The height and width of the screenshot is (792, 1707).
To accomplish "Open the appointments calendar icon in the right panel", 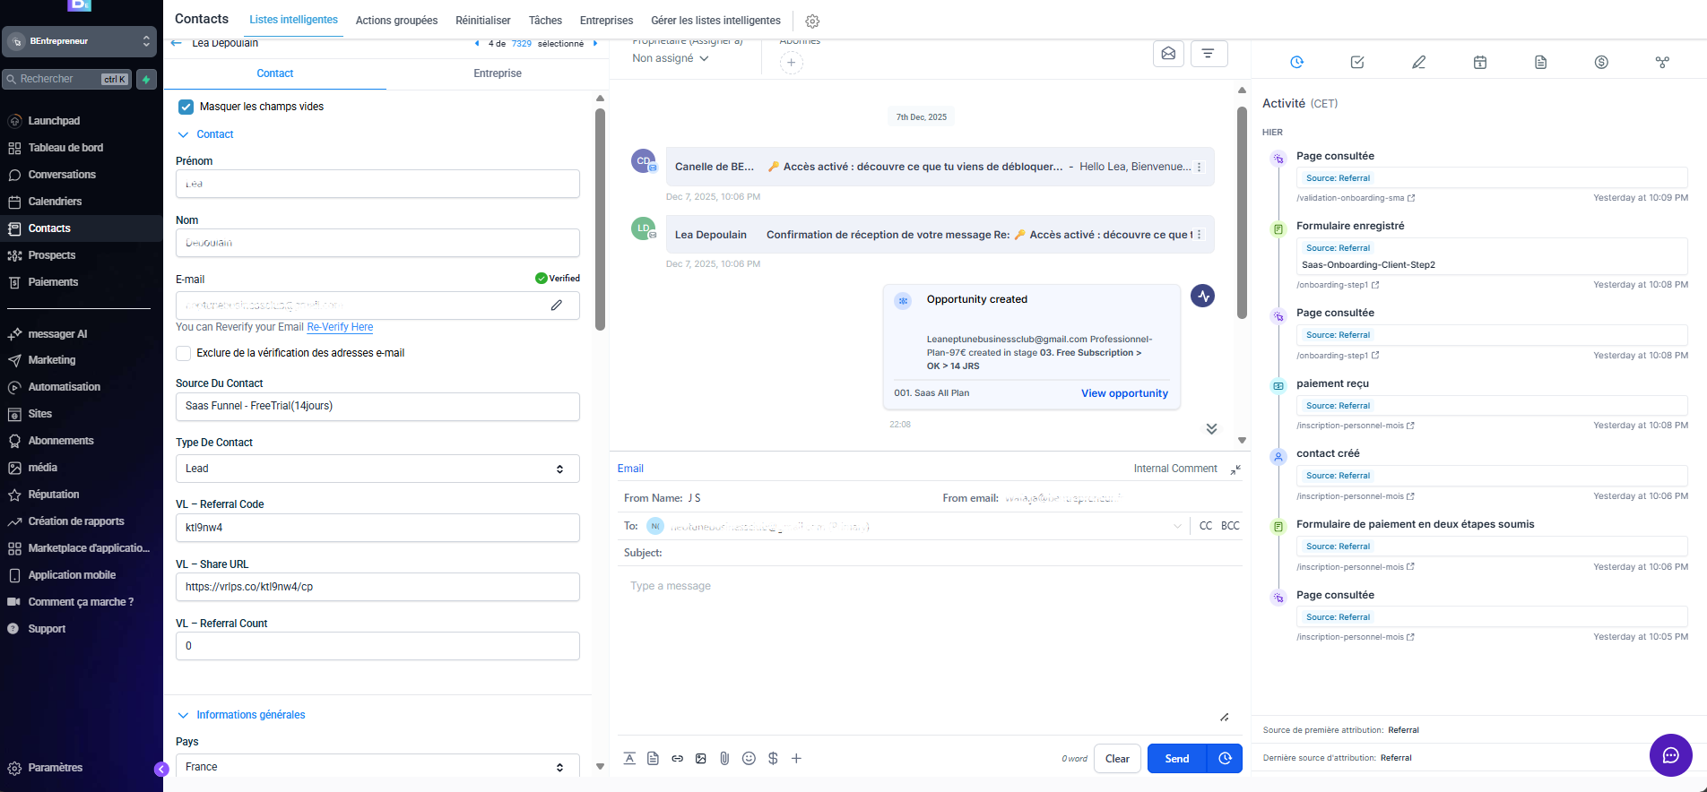I will point(1479,62).
